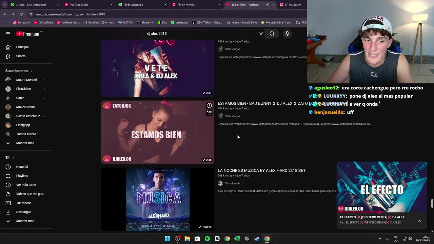Open the Chrome apps grid in bookmarks bar
This screenshot has height=244, width=434.
pos(4,23)
